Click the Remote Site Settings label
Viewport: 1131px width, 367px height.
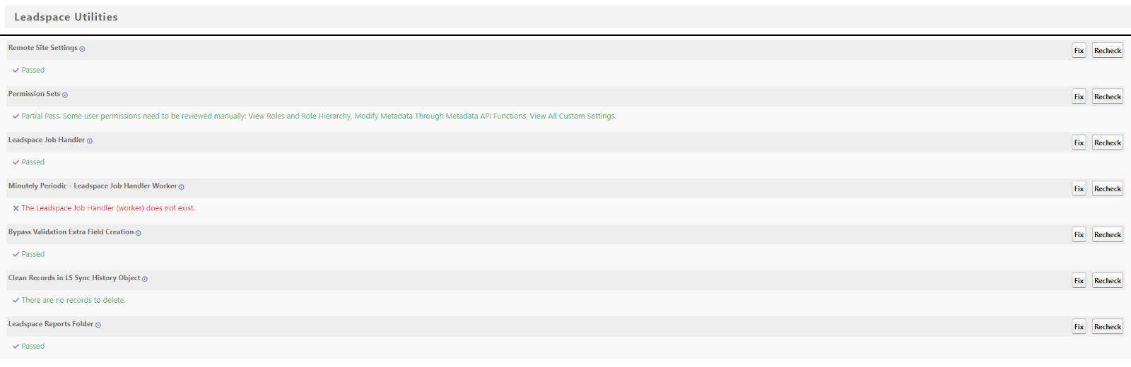coord(43,48)
